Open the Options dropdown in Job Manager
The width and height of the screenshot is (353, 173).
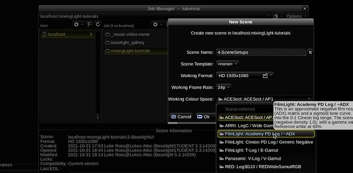point(297,16)
